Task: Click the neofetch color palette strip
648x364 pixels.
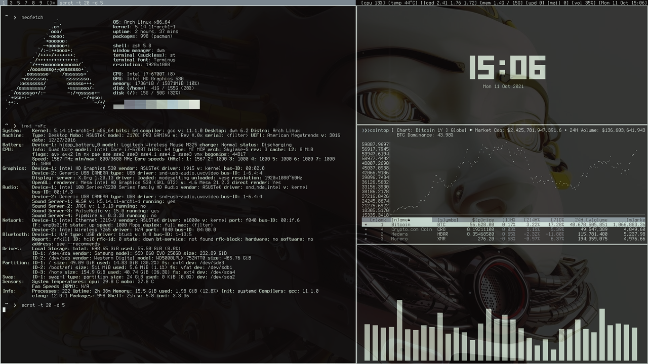Action: (x=156, y=105)
